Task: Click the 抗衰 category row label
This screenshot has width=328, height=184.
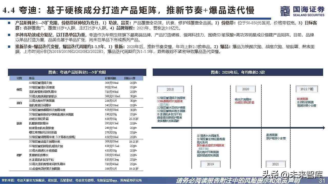Action: [19, 123]
